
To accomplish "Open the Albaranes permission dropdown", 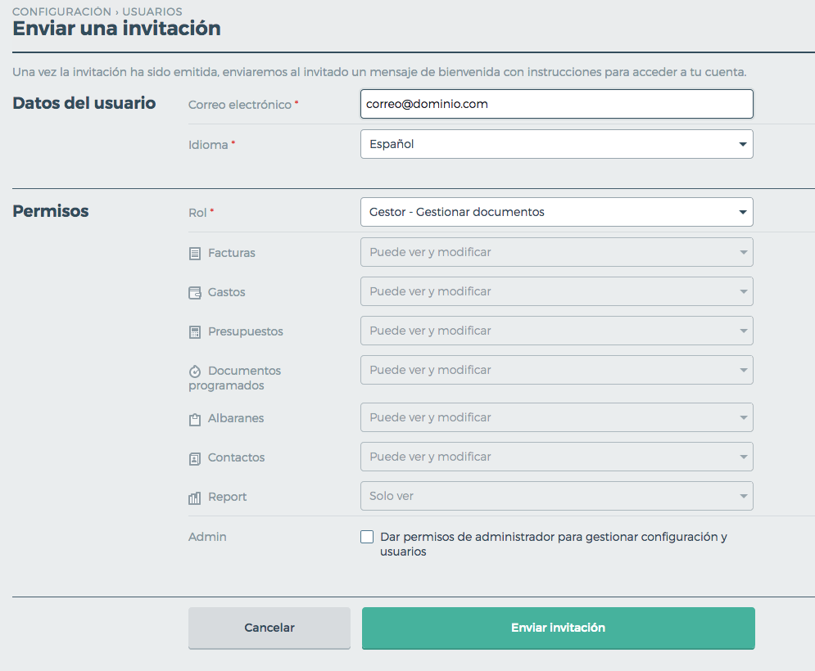I will pos(557,417).
